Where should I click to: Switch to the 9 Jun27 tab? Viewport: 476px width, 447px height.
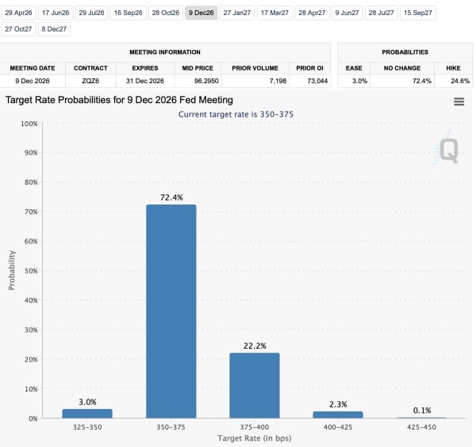(347, 13)
